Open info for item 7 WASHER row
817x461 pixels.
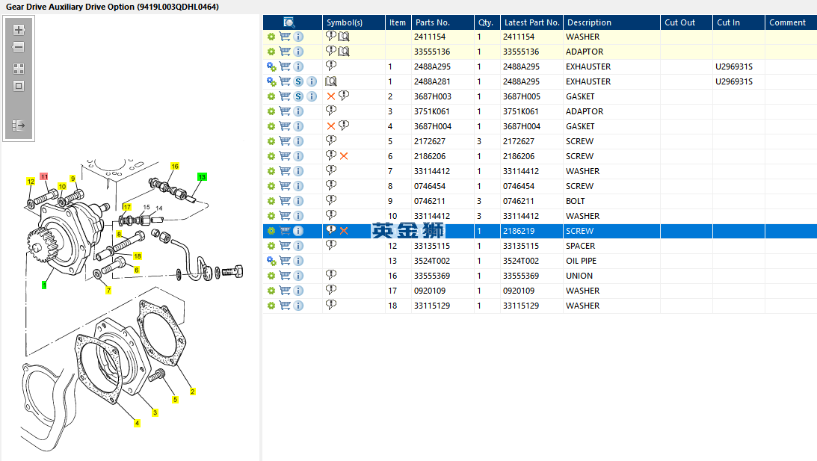298,171
